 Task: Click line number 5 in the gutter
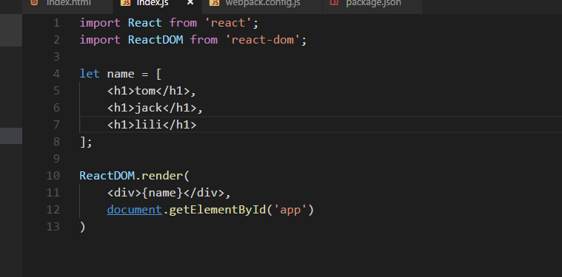click(x=56, y=91)
